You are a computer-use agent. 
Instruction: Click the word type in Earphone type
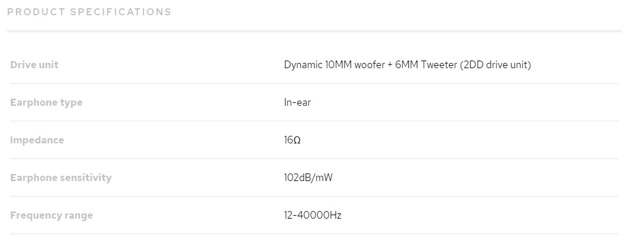click(72, 102)
